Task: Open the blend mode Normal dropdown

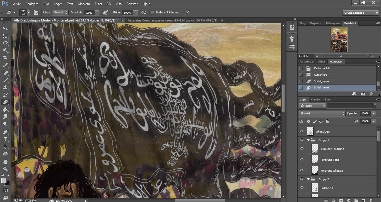Action: pos(322,114)
